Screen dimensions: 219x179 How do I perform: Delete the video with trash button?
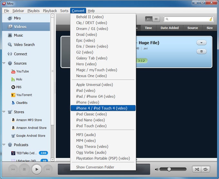click(x=201, y=51)
